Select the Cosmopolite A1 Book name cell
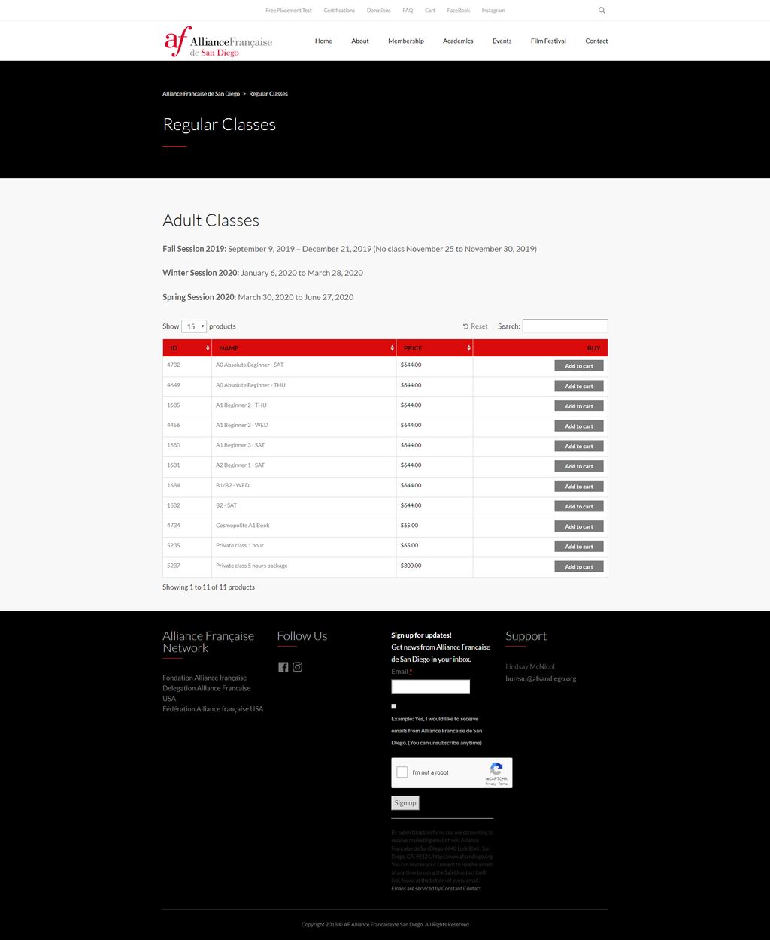The width and height of the screenshot is (770, 940). pos(242,526)
